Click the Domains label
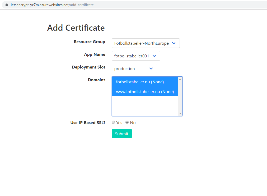This screenshot has width=267, height=196. tap(97, 80)
